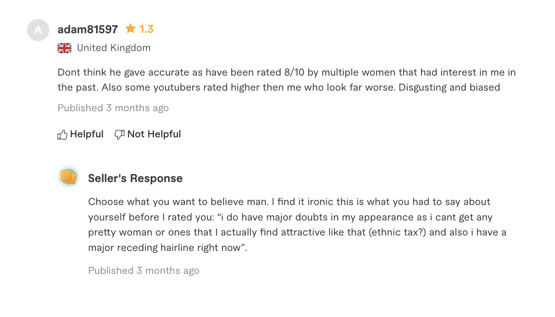Click the "Disgusting and biased" review text
555x317 pixels.
(450, 87)
